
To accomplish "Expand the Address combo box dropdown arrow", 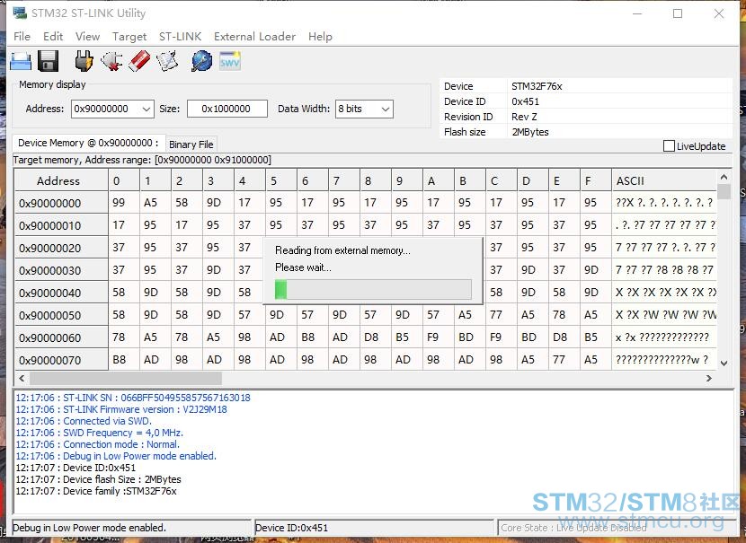I will point(147,109).
